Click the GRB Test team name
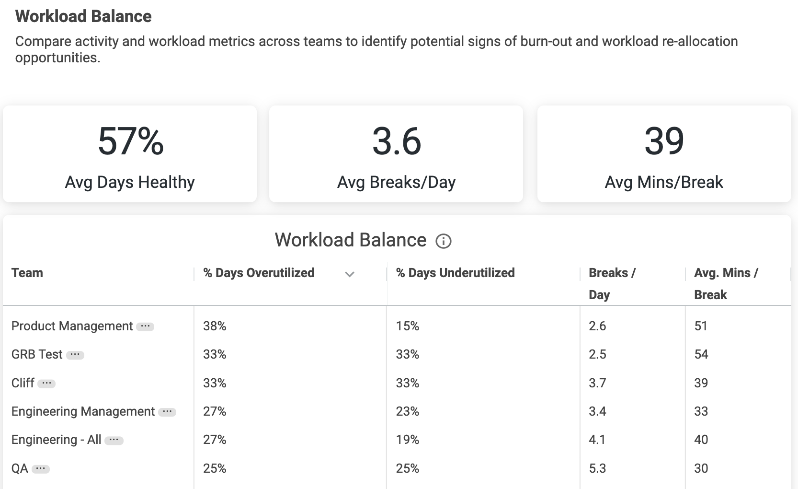This screenshot has height=489, width=798. (37, 354)
